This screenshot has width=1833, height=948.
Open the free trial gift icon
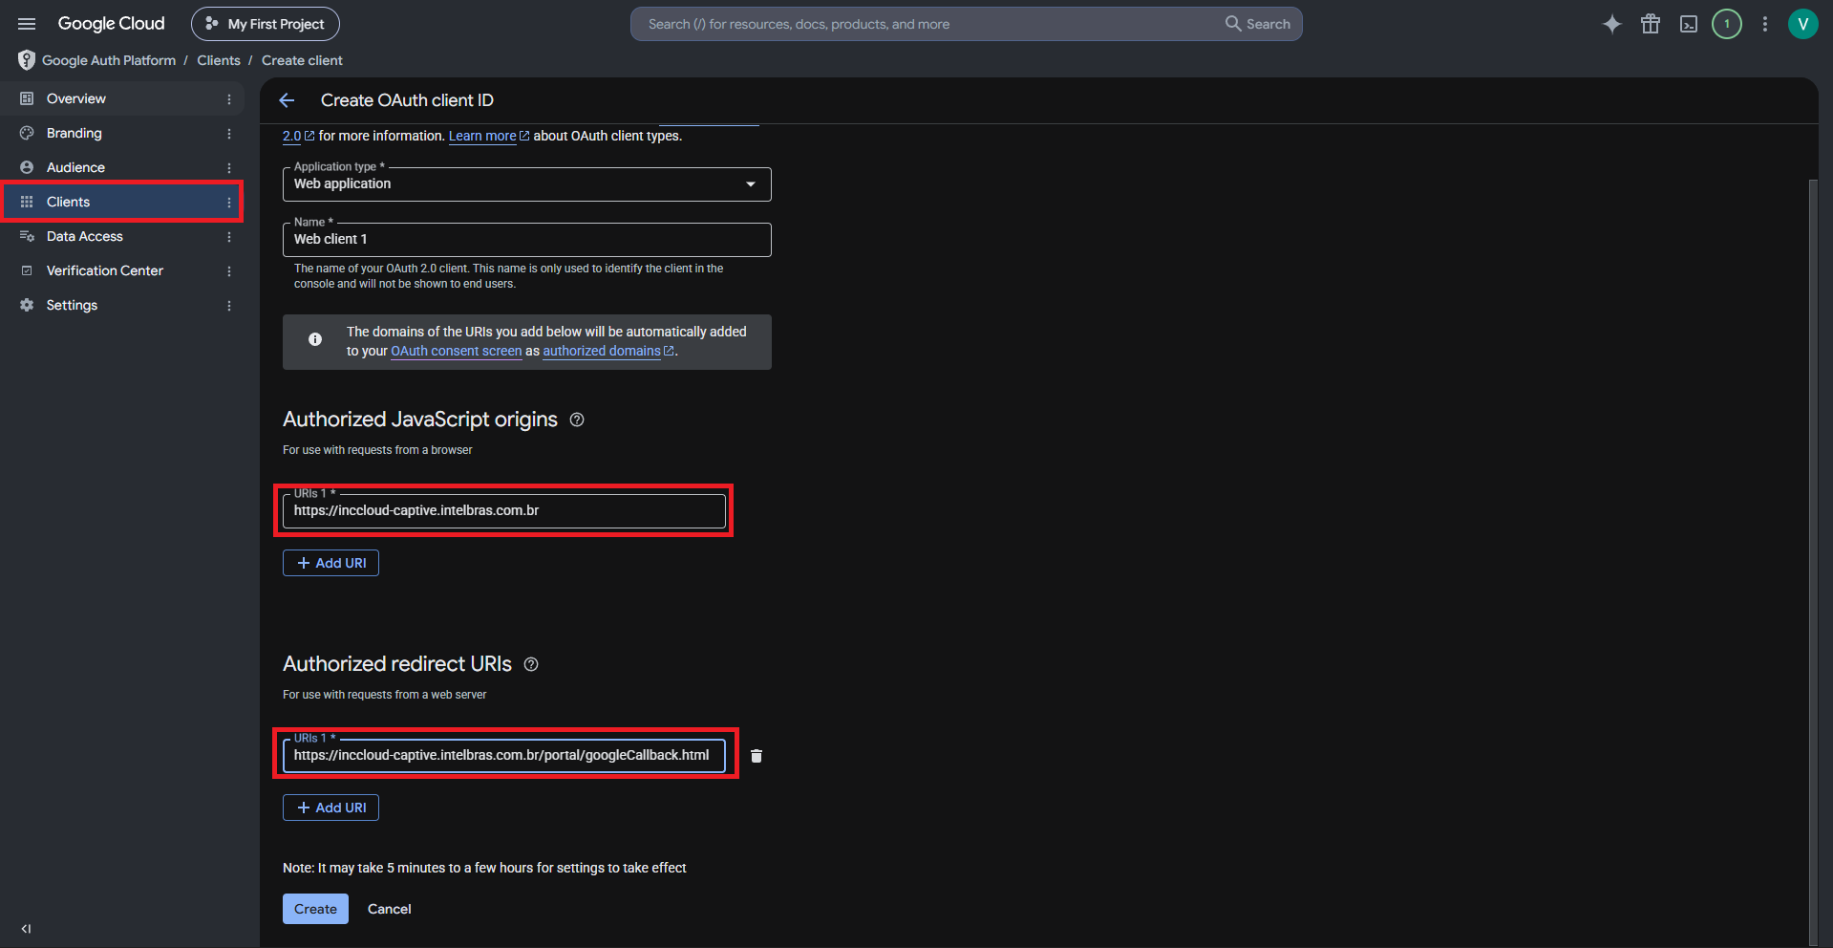point(1651,24)
